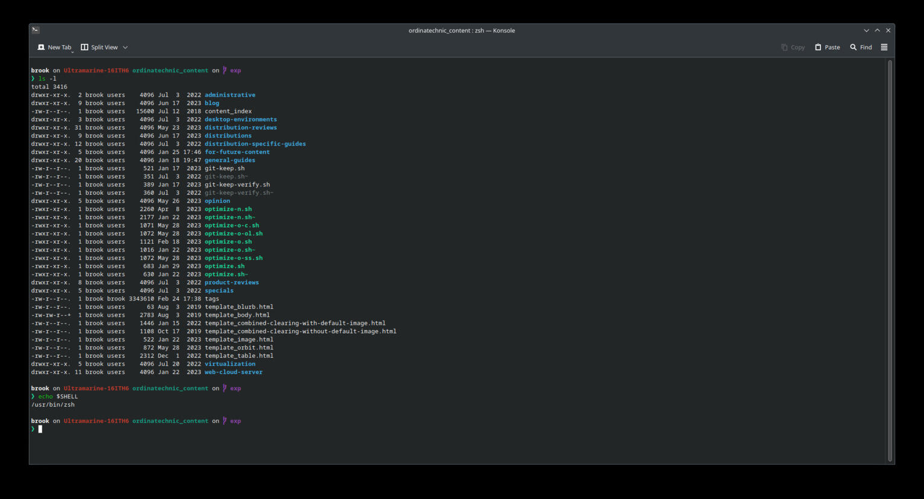
Task: Click the terminal cursor at the prompt
Action: [40, 429]
